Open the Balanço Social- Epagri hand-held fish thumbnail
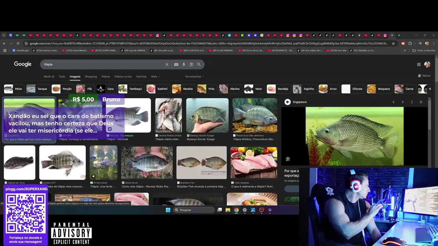This screenshot has width=438, height=246. (207, 115)
